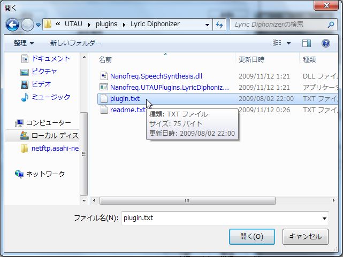Click the ピクチャ picture icon
The width and height of the screenshot is (343, 257).
coord(25,72)
